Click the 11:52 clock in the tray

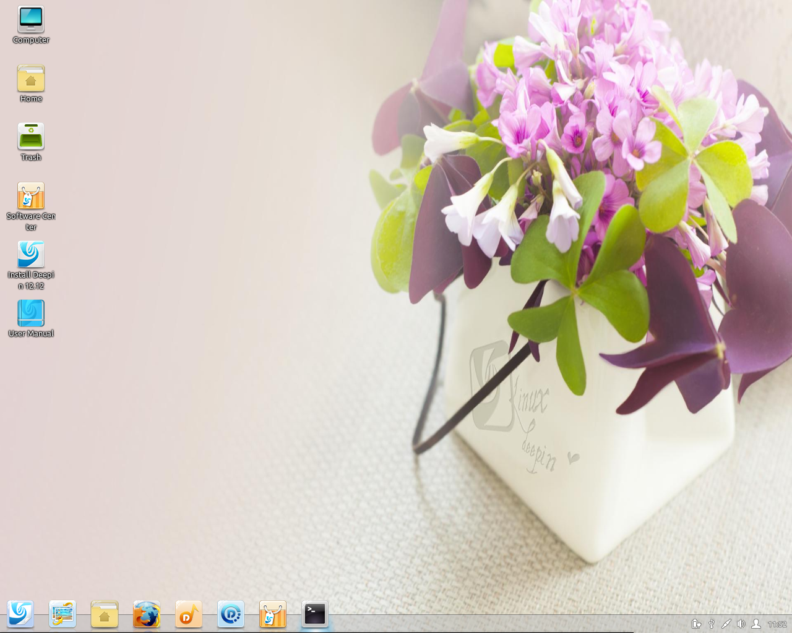pos(777,624)
